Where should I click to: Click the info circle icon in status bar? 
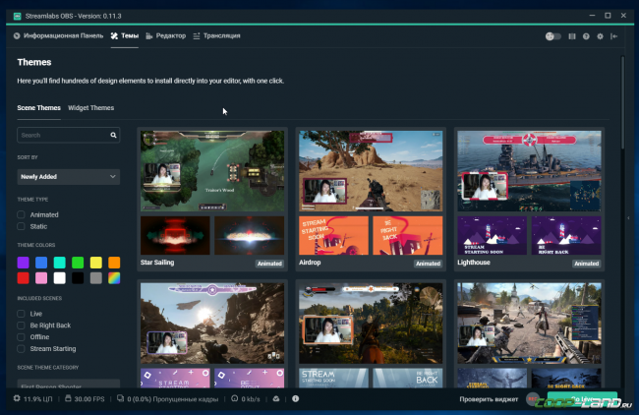point(296,398)
